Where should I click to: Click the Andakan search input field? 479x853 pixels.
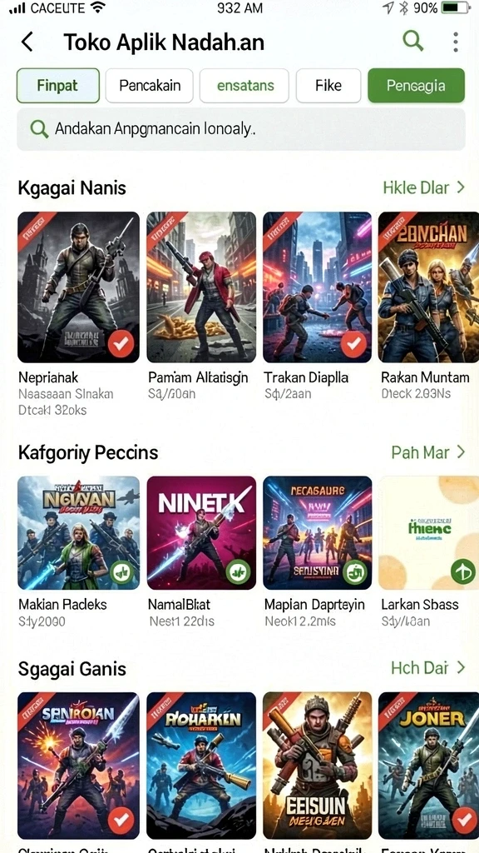tap(240, 129)
